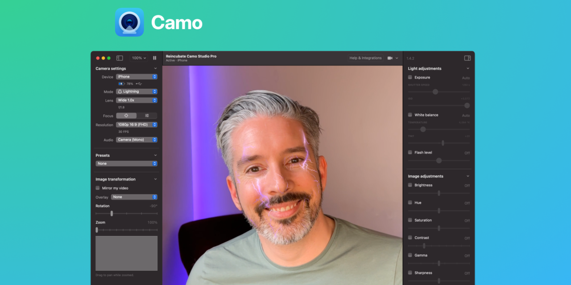Screen dimensions: 571x285
Task: Pause the video feed
Action: point(154,58)
